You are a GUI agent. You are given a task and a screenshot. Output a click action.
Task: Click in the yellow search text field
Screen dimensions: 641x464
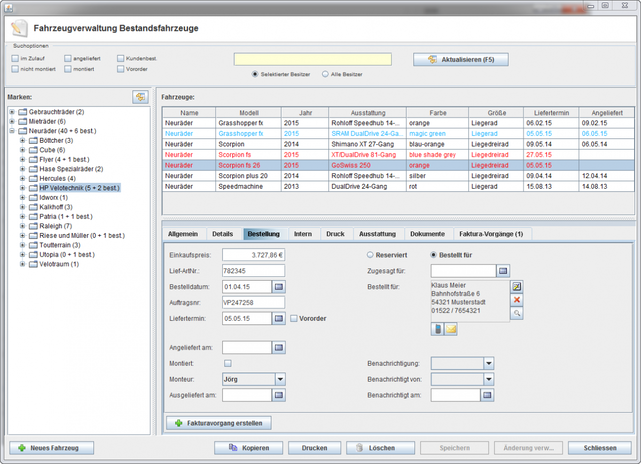point(312,59)
